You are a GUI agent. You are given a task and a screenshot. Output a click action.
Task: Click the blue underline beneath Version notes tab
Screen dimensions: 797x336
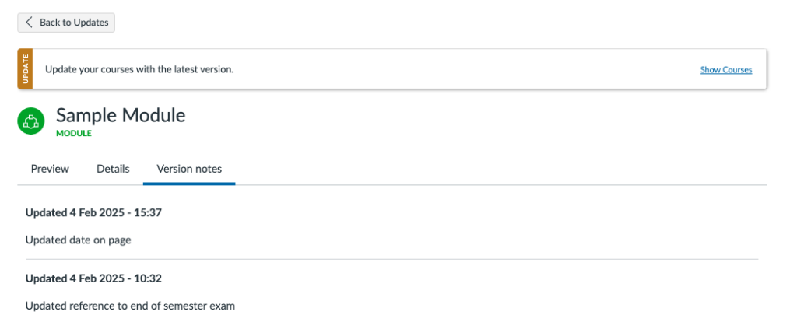[x=189, y=184]
